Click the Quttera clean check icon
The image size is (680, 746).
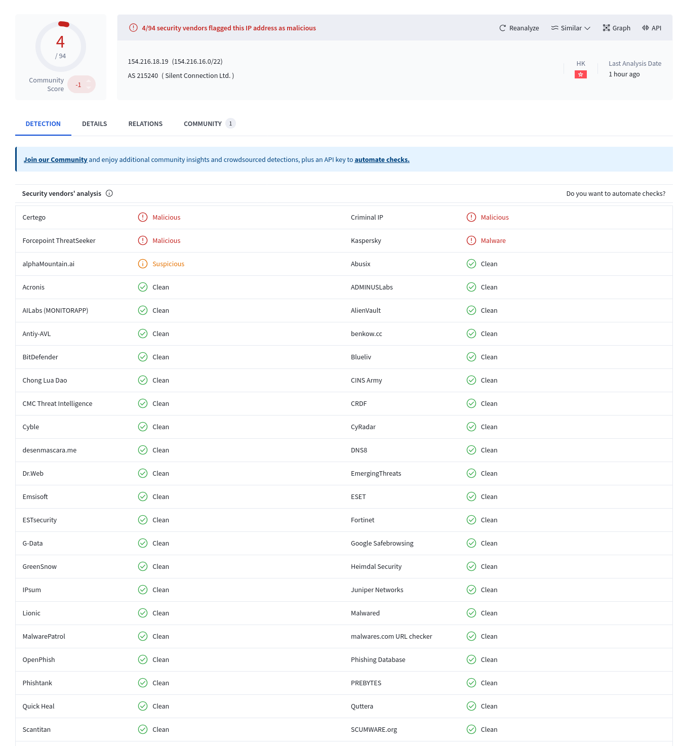pos(471,706)
